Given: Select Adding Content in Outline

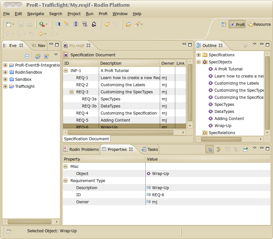Looking at the screenshot, I should 229,119.
